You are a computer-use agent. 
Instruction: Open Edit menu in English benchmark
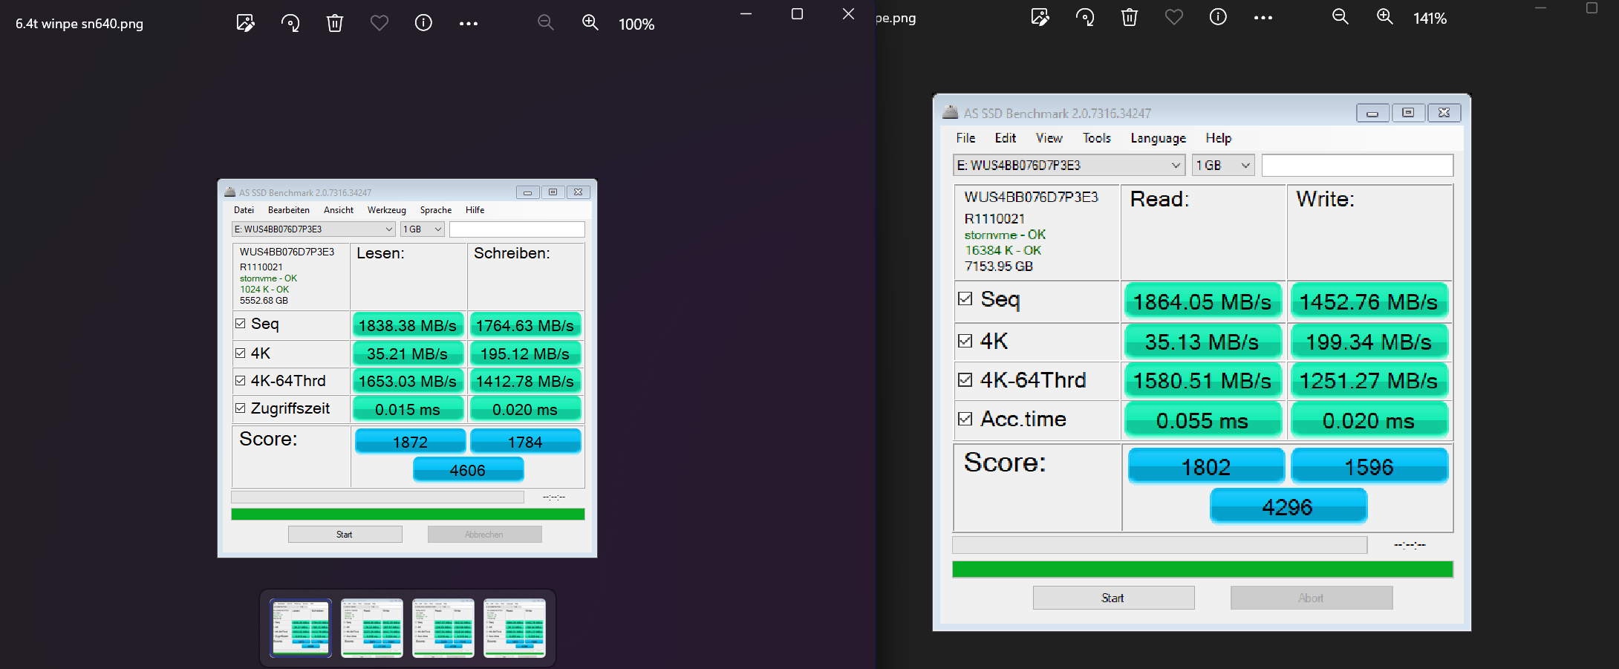[x=1006, y=138]
